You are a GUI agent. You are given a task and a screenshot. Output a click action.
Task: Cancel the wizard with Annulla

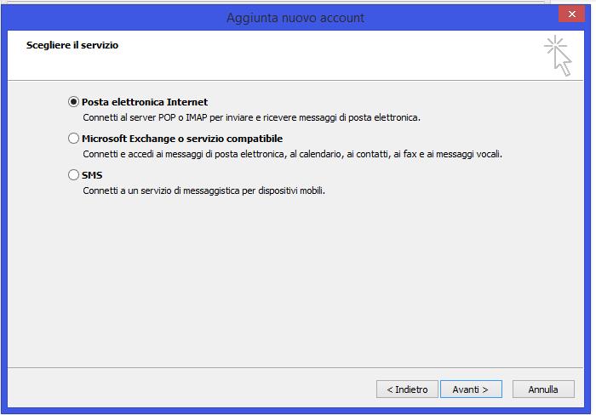click(x=543, y=389)
